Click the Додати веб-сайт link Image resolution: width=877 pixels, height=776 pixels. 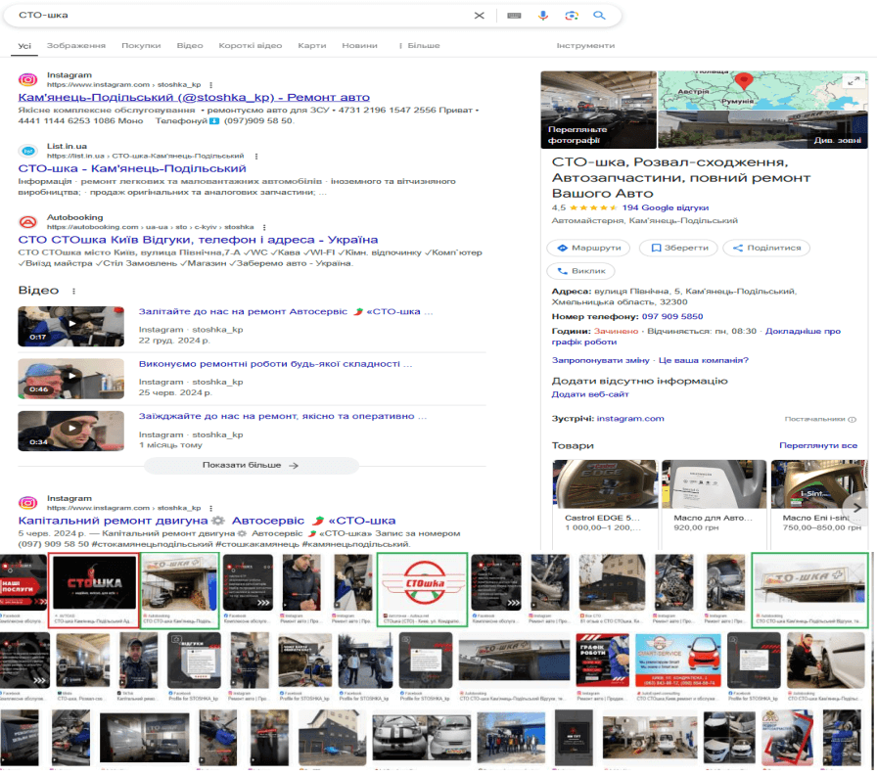(x=590, y=394)
